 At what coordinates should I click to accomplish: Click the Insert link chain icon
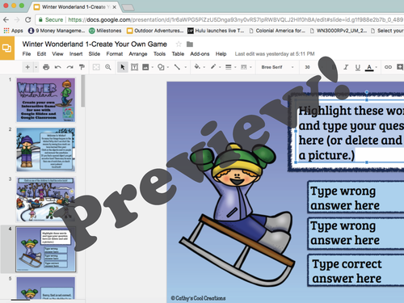tap(388, 67)
